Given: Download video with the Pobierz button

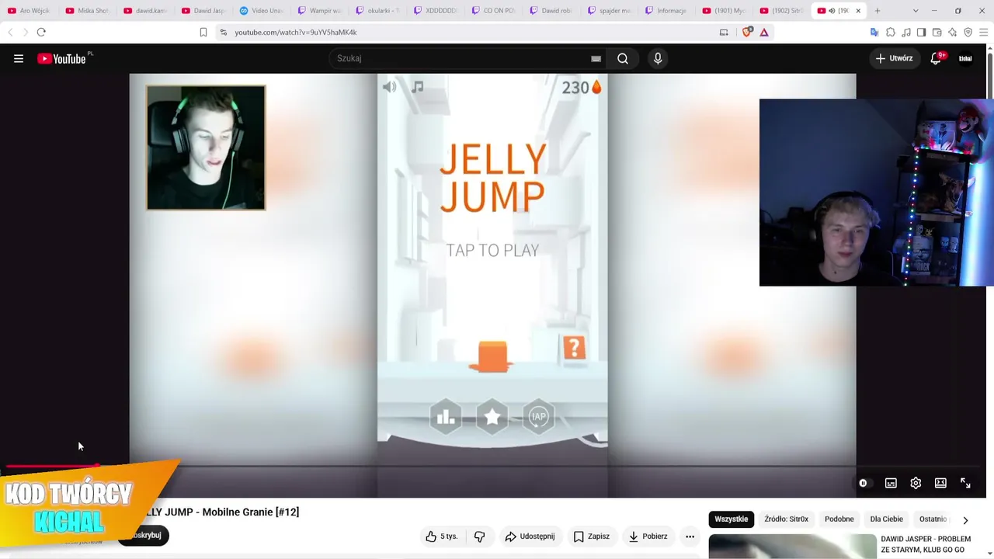Looking at the screenshot, I should [x=648, y=536].
